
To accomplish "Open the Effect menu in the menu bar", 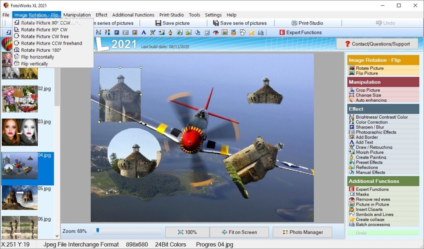I will click(101, 15).
